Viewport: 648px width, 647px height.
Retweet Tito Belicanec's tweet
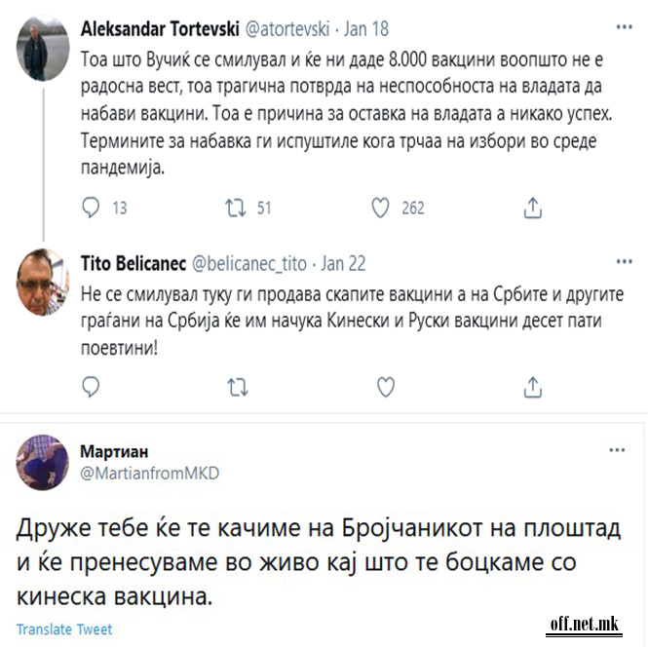[236, 388]
